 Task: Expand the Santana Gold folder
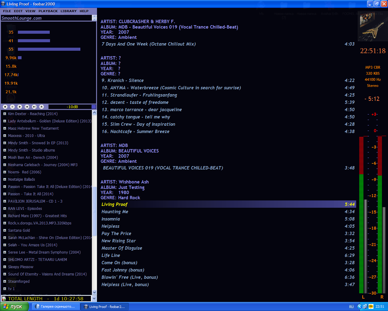[x=5, y=231]
